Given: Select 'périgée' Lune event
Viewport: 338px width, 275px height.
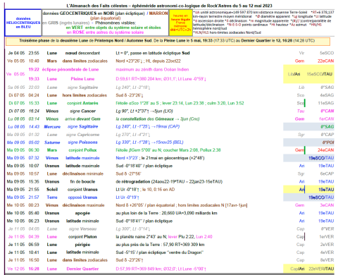Looking at the screenshot, I should [x=82, y=245].
